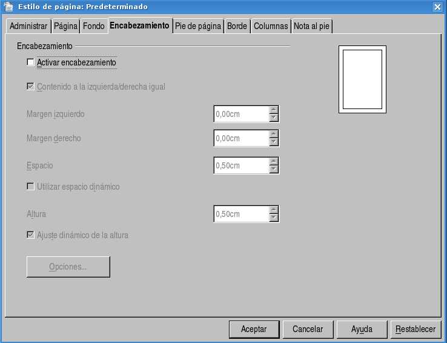Open the Borde tab
Screen dimensions: 447x343
[x=237, y=27]
